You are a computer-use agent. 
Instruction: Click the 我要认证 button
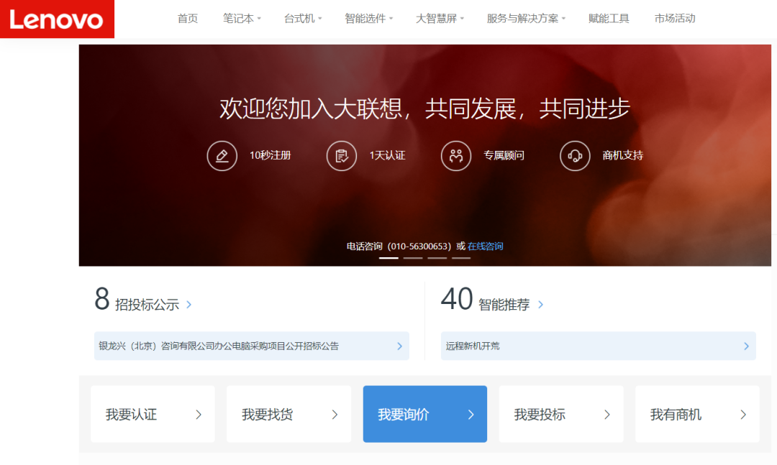[x=153, y=414]
